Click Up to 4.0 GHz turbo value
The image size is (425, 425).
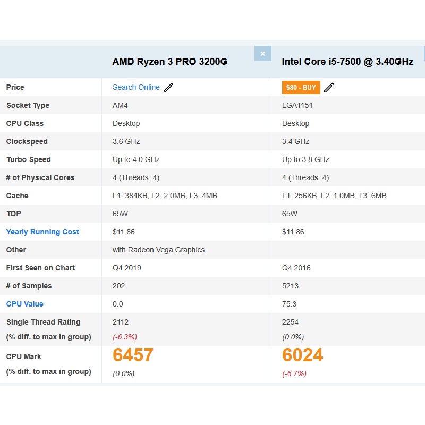pos(136,159)
